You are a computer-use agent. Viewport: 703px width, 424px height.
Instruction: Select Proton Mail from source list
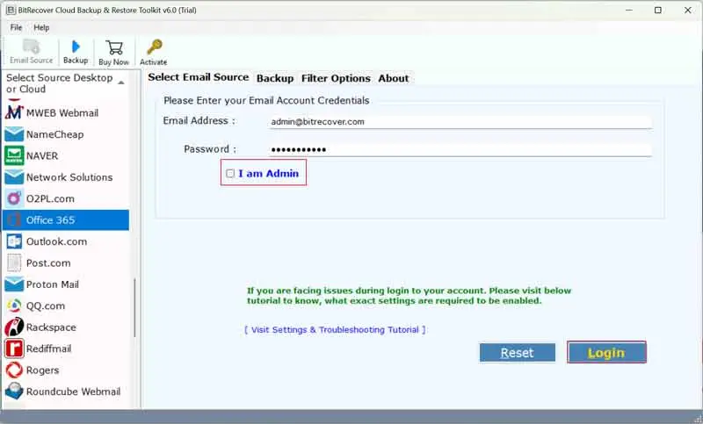[53, 284]
